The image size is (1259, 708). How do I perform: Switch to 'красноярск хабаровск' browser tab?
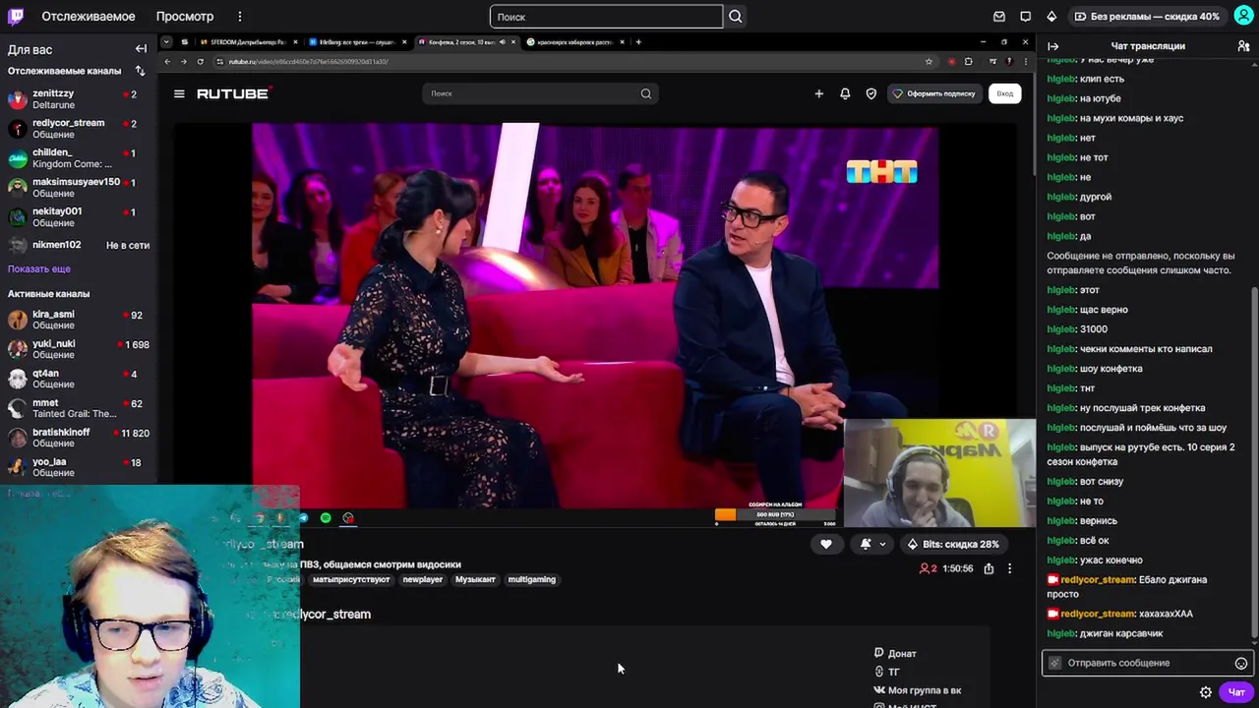(573, 42)
